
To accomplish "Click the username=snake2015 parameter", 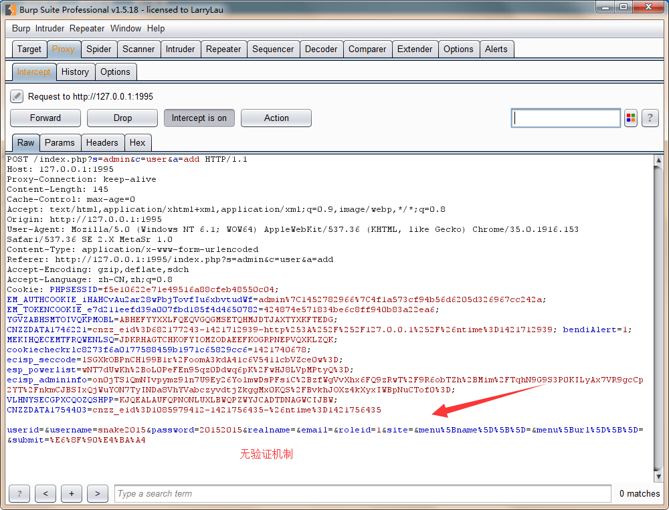I will click(98, 430).
